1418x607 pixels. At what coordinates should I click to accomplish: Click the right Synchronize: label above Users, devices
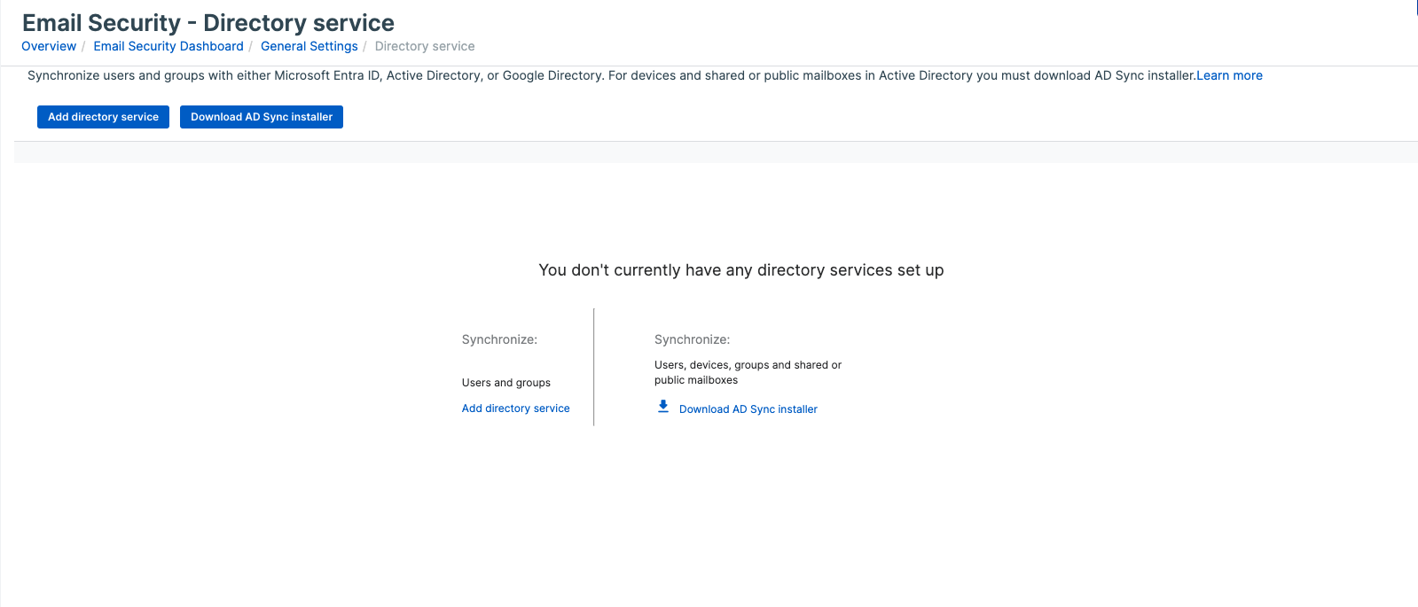692,339
